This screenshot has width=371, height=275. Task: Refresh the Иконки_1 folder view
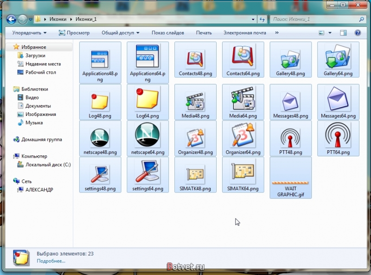262,19
